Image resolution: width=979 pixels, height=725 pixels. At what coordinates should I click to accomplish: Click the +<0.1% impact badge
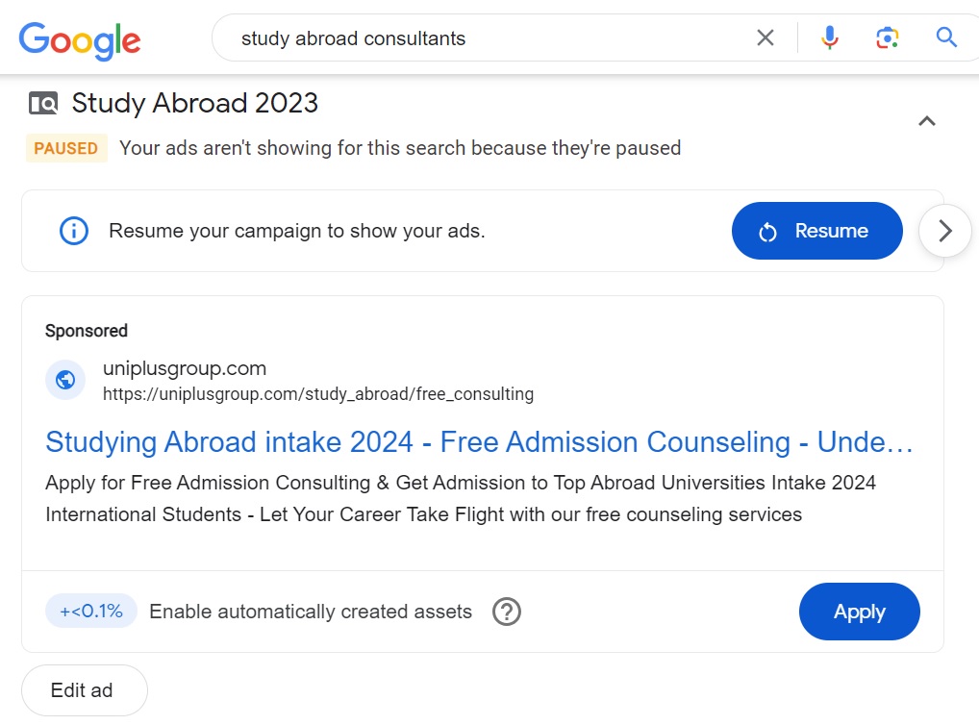click(91, 612)
